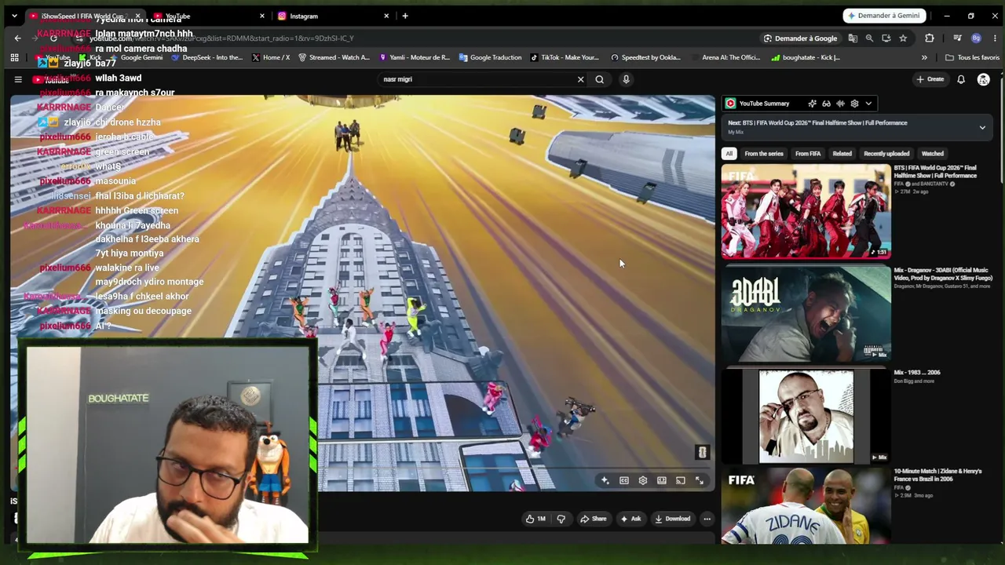This screenshot has height=565, width=1005.
Task: Click the YouTube Summary glasses icon
Action: coord(826,104)
